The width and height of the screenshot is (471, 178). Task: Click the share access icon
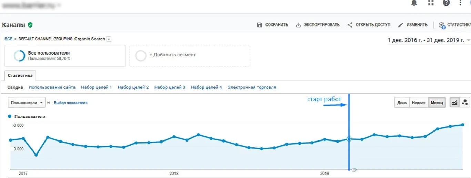[x=350, y=25]
